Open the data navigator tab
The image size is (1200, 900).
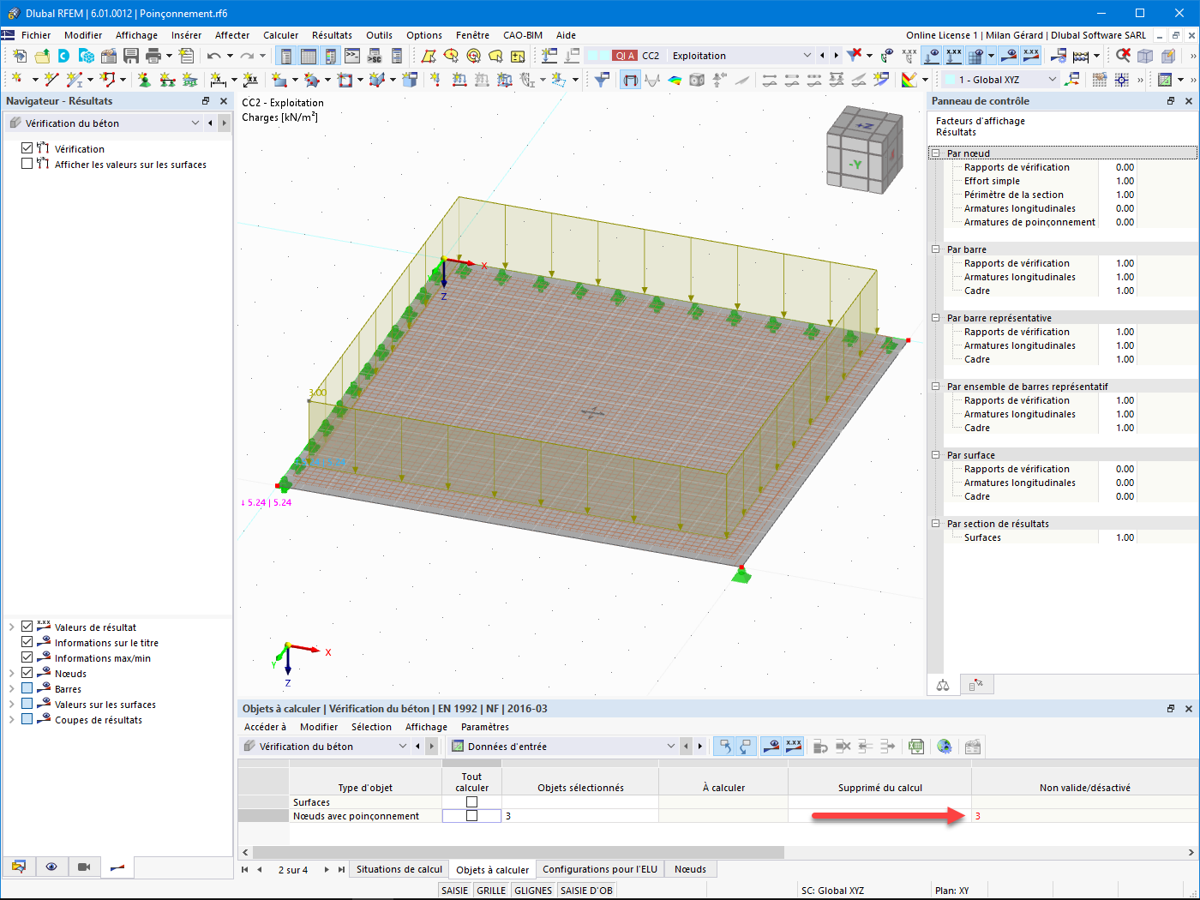point(19,867)
